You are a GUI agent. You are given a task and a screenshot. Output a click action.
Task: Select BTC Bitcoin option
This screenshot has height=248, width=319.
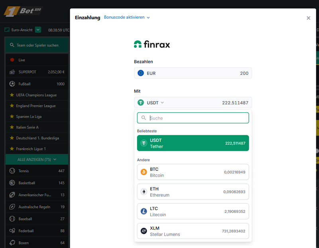click(193, 172)
